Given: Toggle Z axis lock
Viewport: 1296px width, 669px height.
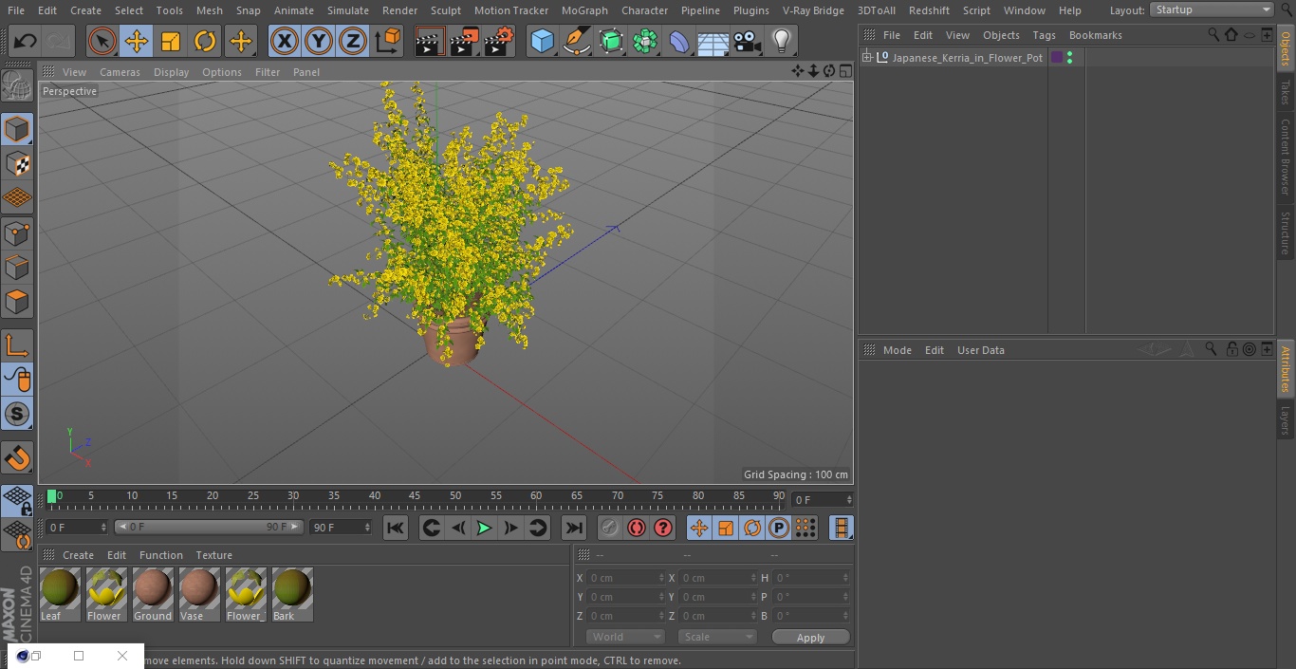Looking at the screenshot, I should (353, 42).
